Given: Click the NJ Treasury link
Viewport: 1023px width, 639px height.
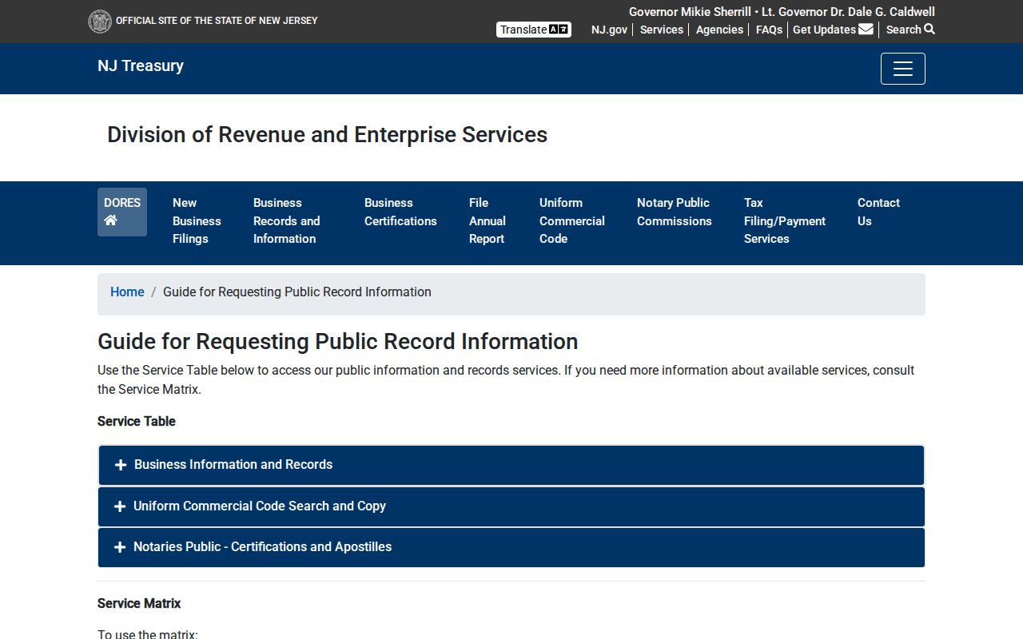Looking at the screenshot, I should [x=141, y=66].
